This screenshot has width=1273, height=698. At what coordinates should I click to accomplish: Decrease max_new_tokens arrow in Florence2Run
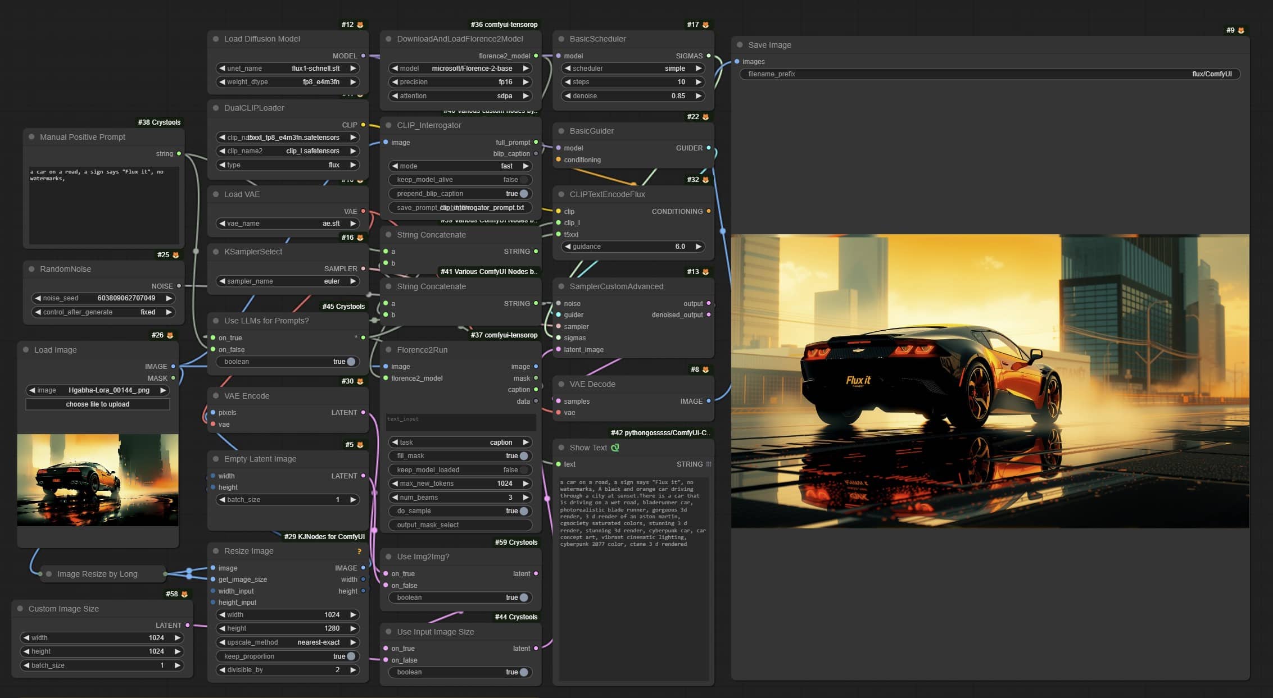pyautogui.click(x=395, y=483)
